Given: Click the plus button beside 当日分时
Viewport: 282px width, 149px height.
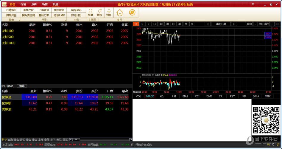Looking at the screenshot, I should pyautogui.click(x=272, y=24).
